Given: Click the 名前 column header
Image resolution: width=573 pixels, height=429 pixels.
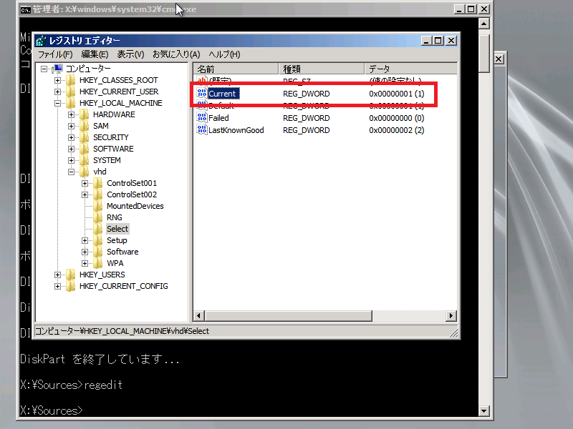Looking at the screenshot, I should pyautogui.click(x=236, y=69).
